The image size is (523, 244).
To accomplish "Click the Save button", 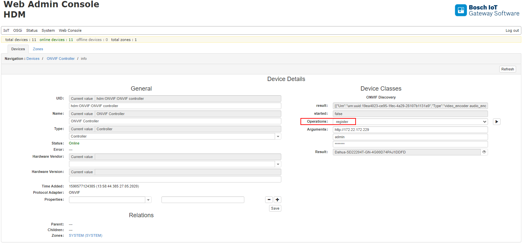I will pyautogui.click(x=275, y=208).
